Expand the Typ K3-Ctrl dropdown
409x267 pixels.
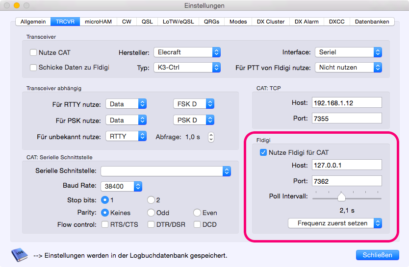(187, 68)
